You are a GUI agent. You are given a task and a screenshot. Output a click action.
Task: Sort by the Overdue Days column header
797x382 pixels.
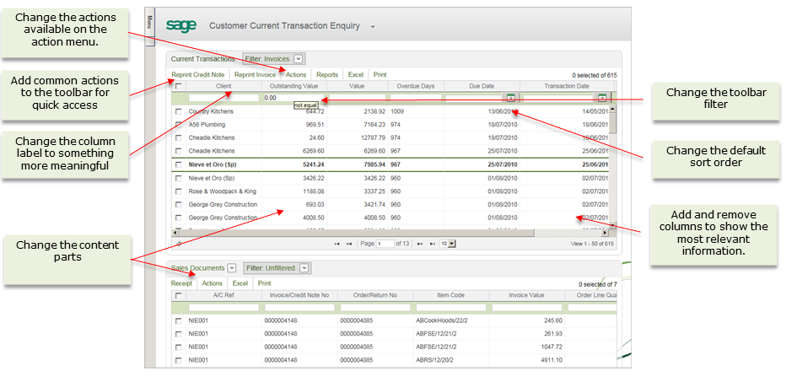pos(416,86)
